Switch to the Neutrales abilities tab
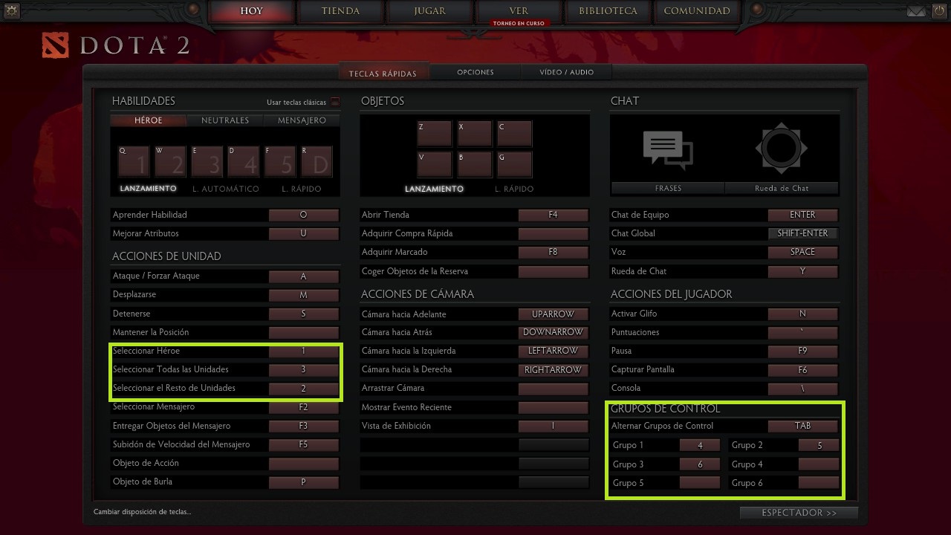This screenshot has height=535, width=951. [225, 120]
